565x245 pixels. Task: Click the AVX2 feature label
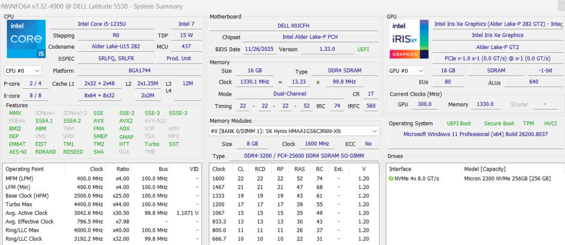[x=126, y=121]
